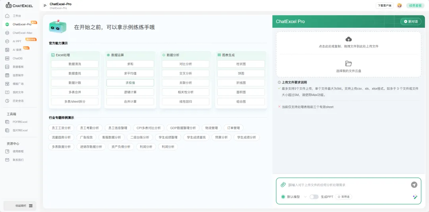
Task: Choose the 数据清洗 example
Action: [75, 64]
